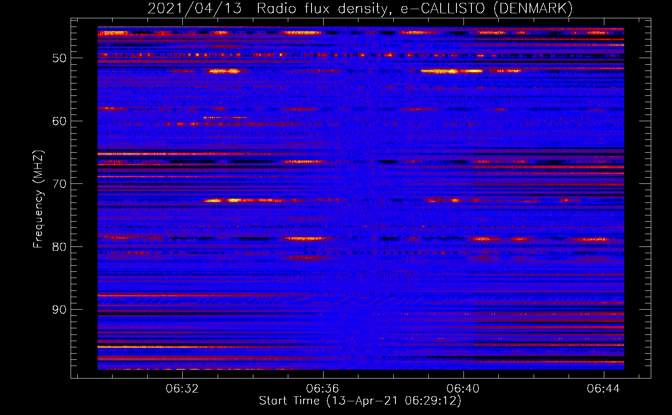Click the 70 frequency tick label
Image resolution: width=672 pixels, height=415 pixels.
(x=59, y=184)
